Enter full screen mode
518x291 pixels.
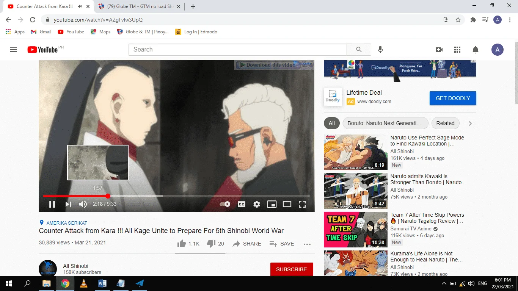pos(302,204)
